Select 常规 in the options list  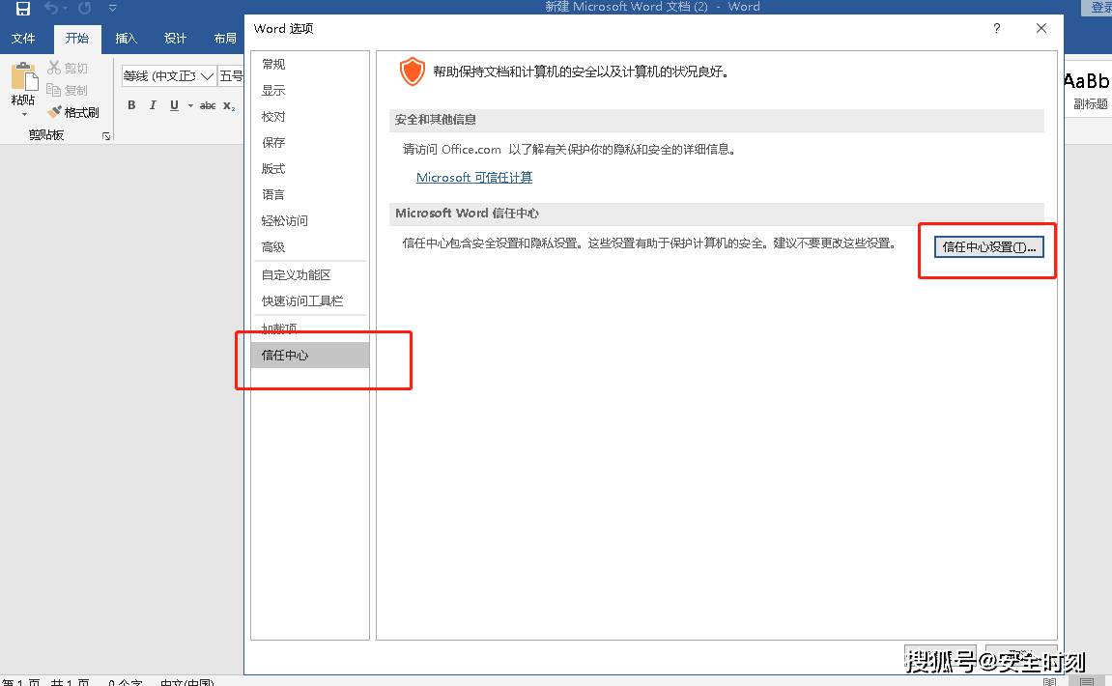pyautogui.click(x=310, y=64)
